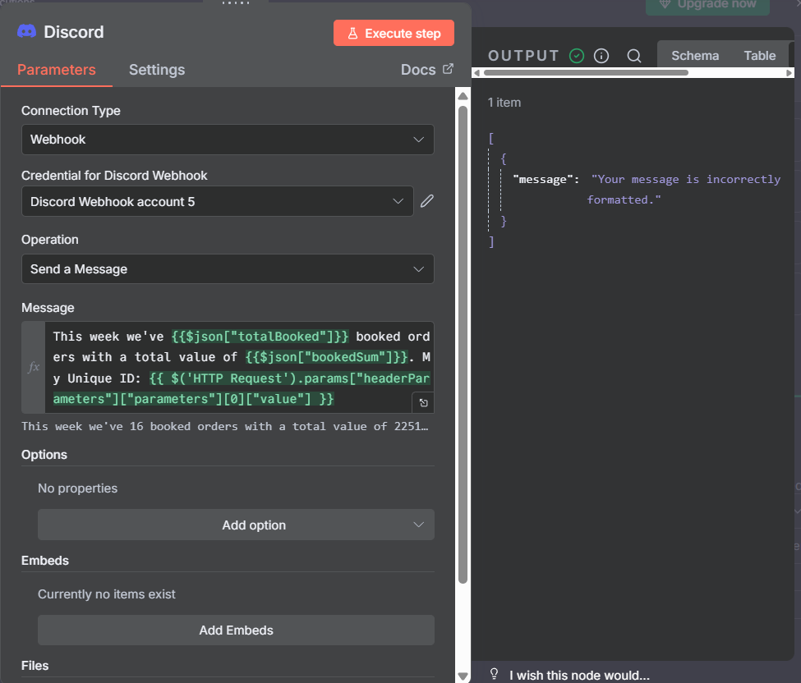Click the Add Embeds button

[x=236, y=630]
